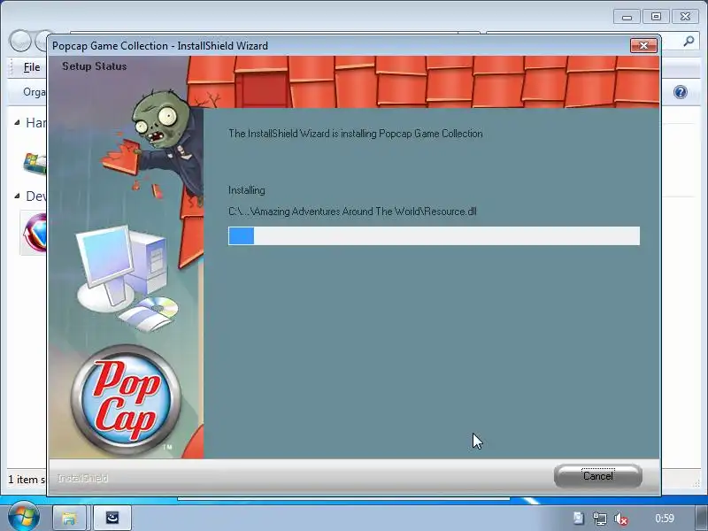Switch to the installer taskbar button
Image resolution: width=708 pixels, height=531 pixels.
click(112, 518)
